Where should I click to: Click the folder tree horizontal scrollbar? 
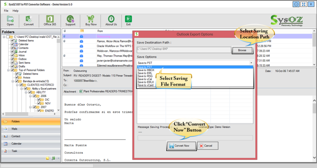(29, 114)
